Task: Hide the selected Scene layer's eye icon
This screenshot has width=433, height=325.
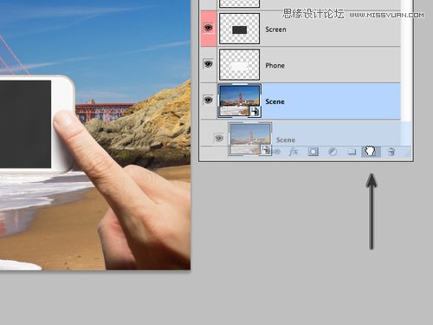Action: (x=209, y=100)
